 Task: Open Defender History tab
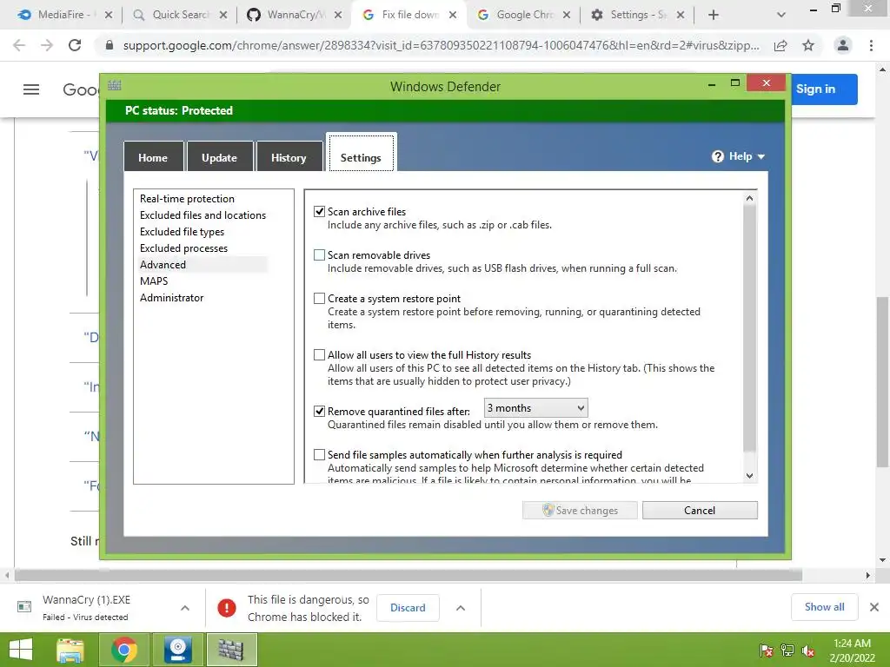pos(289,157)
